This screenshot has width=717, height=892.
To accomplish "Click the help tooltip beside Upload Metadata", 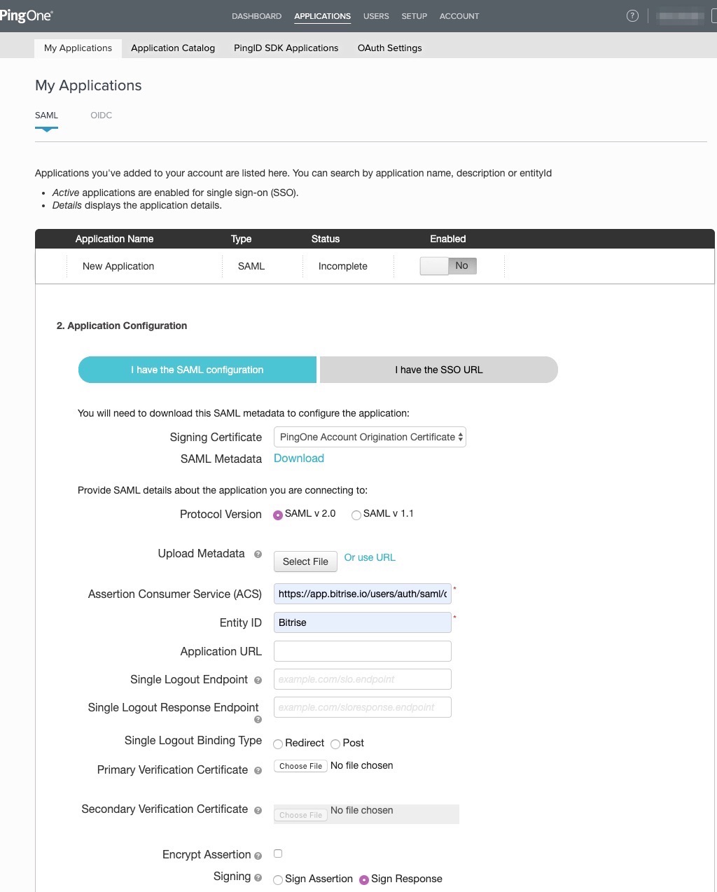I will pyautogui.click(x=257, y=555).
